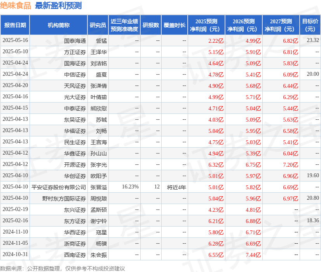Viewport: 321px width, 272px height.
Task: Click analyst name 王泽华
Action: click(x=99, y=52)
